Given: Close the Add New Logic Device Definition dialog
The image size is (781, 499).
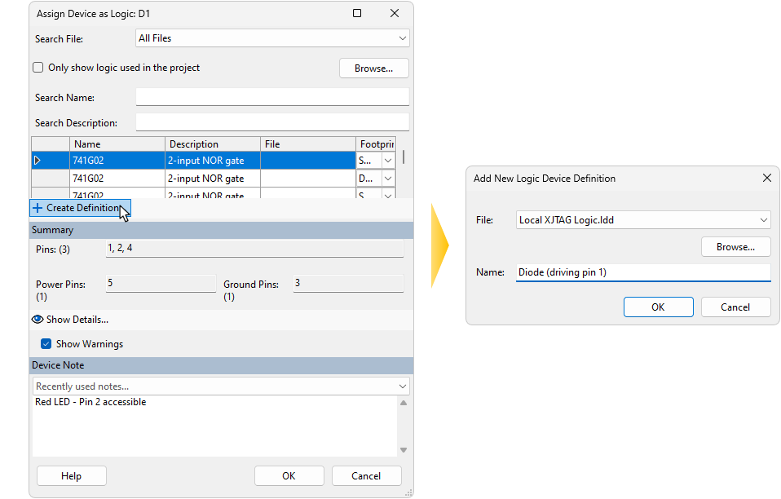Looking at the screenshot, I should click(766, 178).
